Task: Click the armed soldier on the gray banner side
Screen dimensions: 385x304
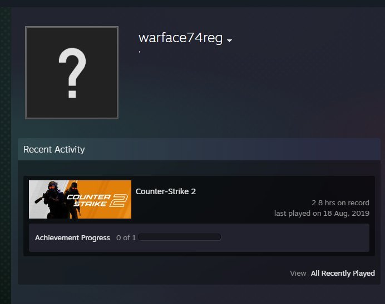Action: 50,200
